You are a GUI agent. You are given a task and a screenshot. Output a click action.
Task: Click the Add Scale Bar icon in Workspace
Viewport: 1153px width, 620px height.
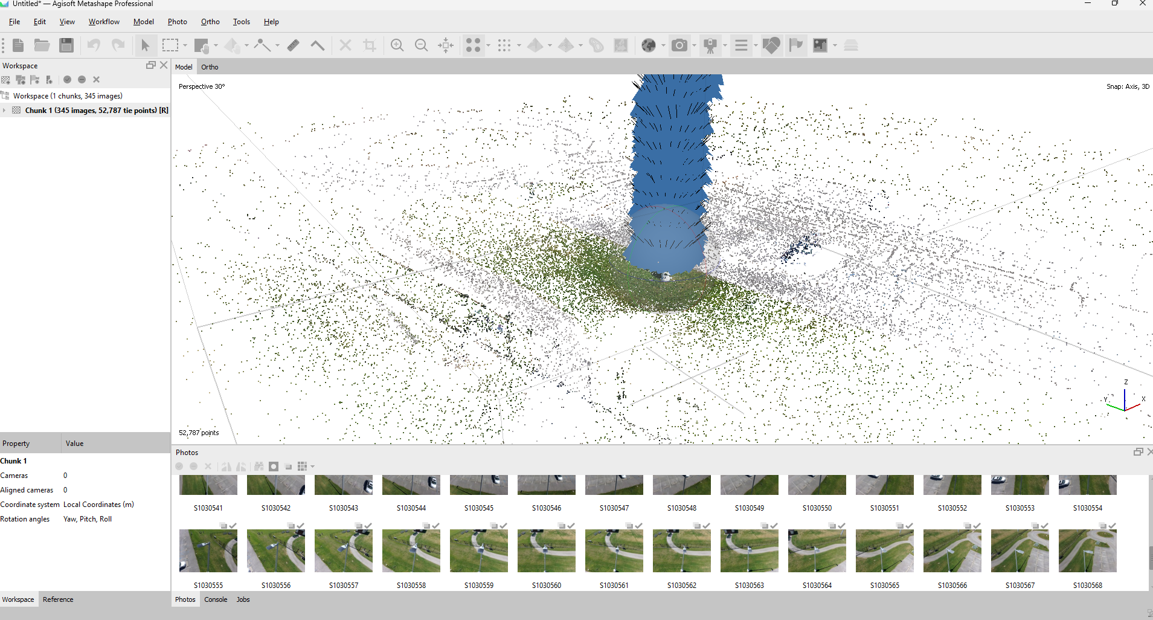coord(50,80)
